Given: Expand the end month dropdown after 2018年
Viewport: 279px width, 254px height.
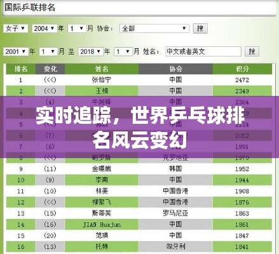Looking at the screenshot, I should point(123,51).
